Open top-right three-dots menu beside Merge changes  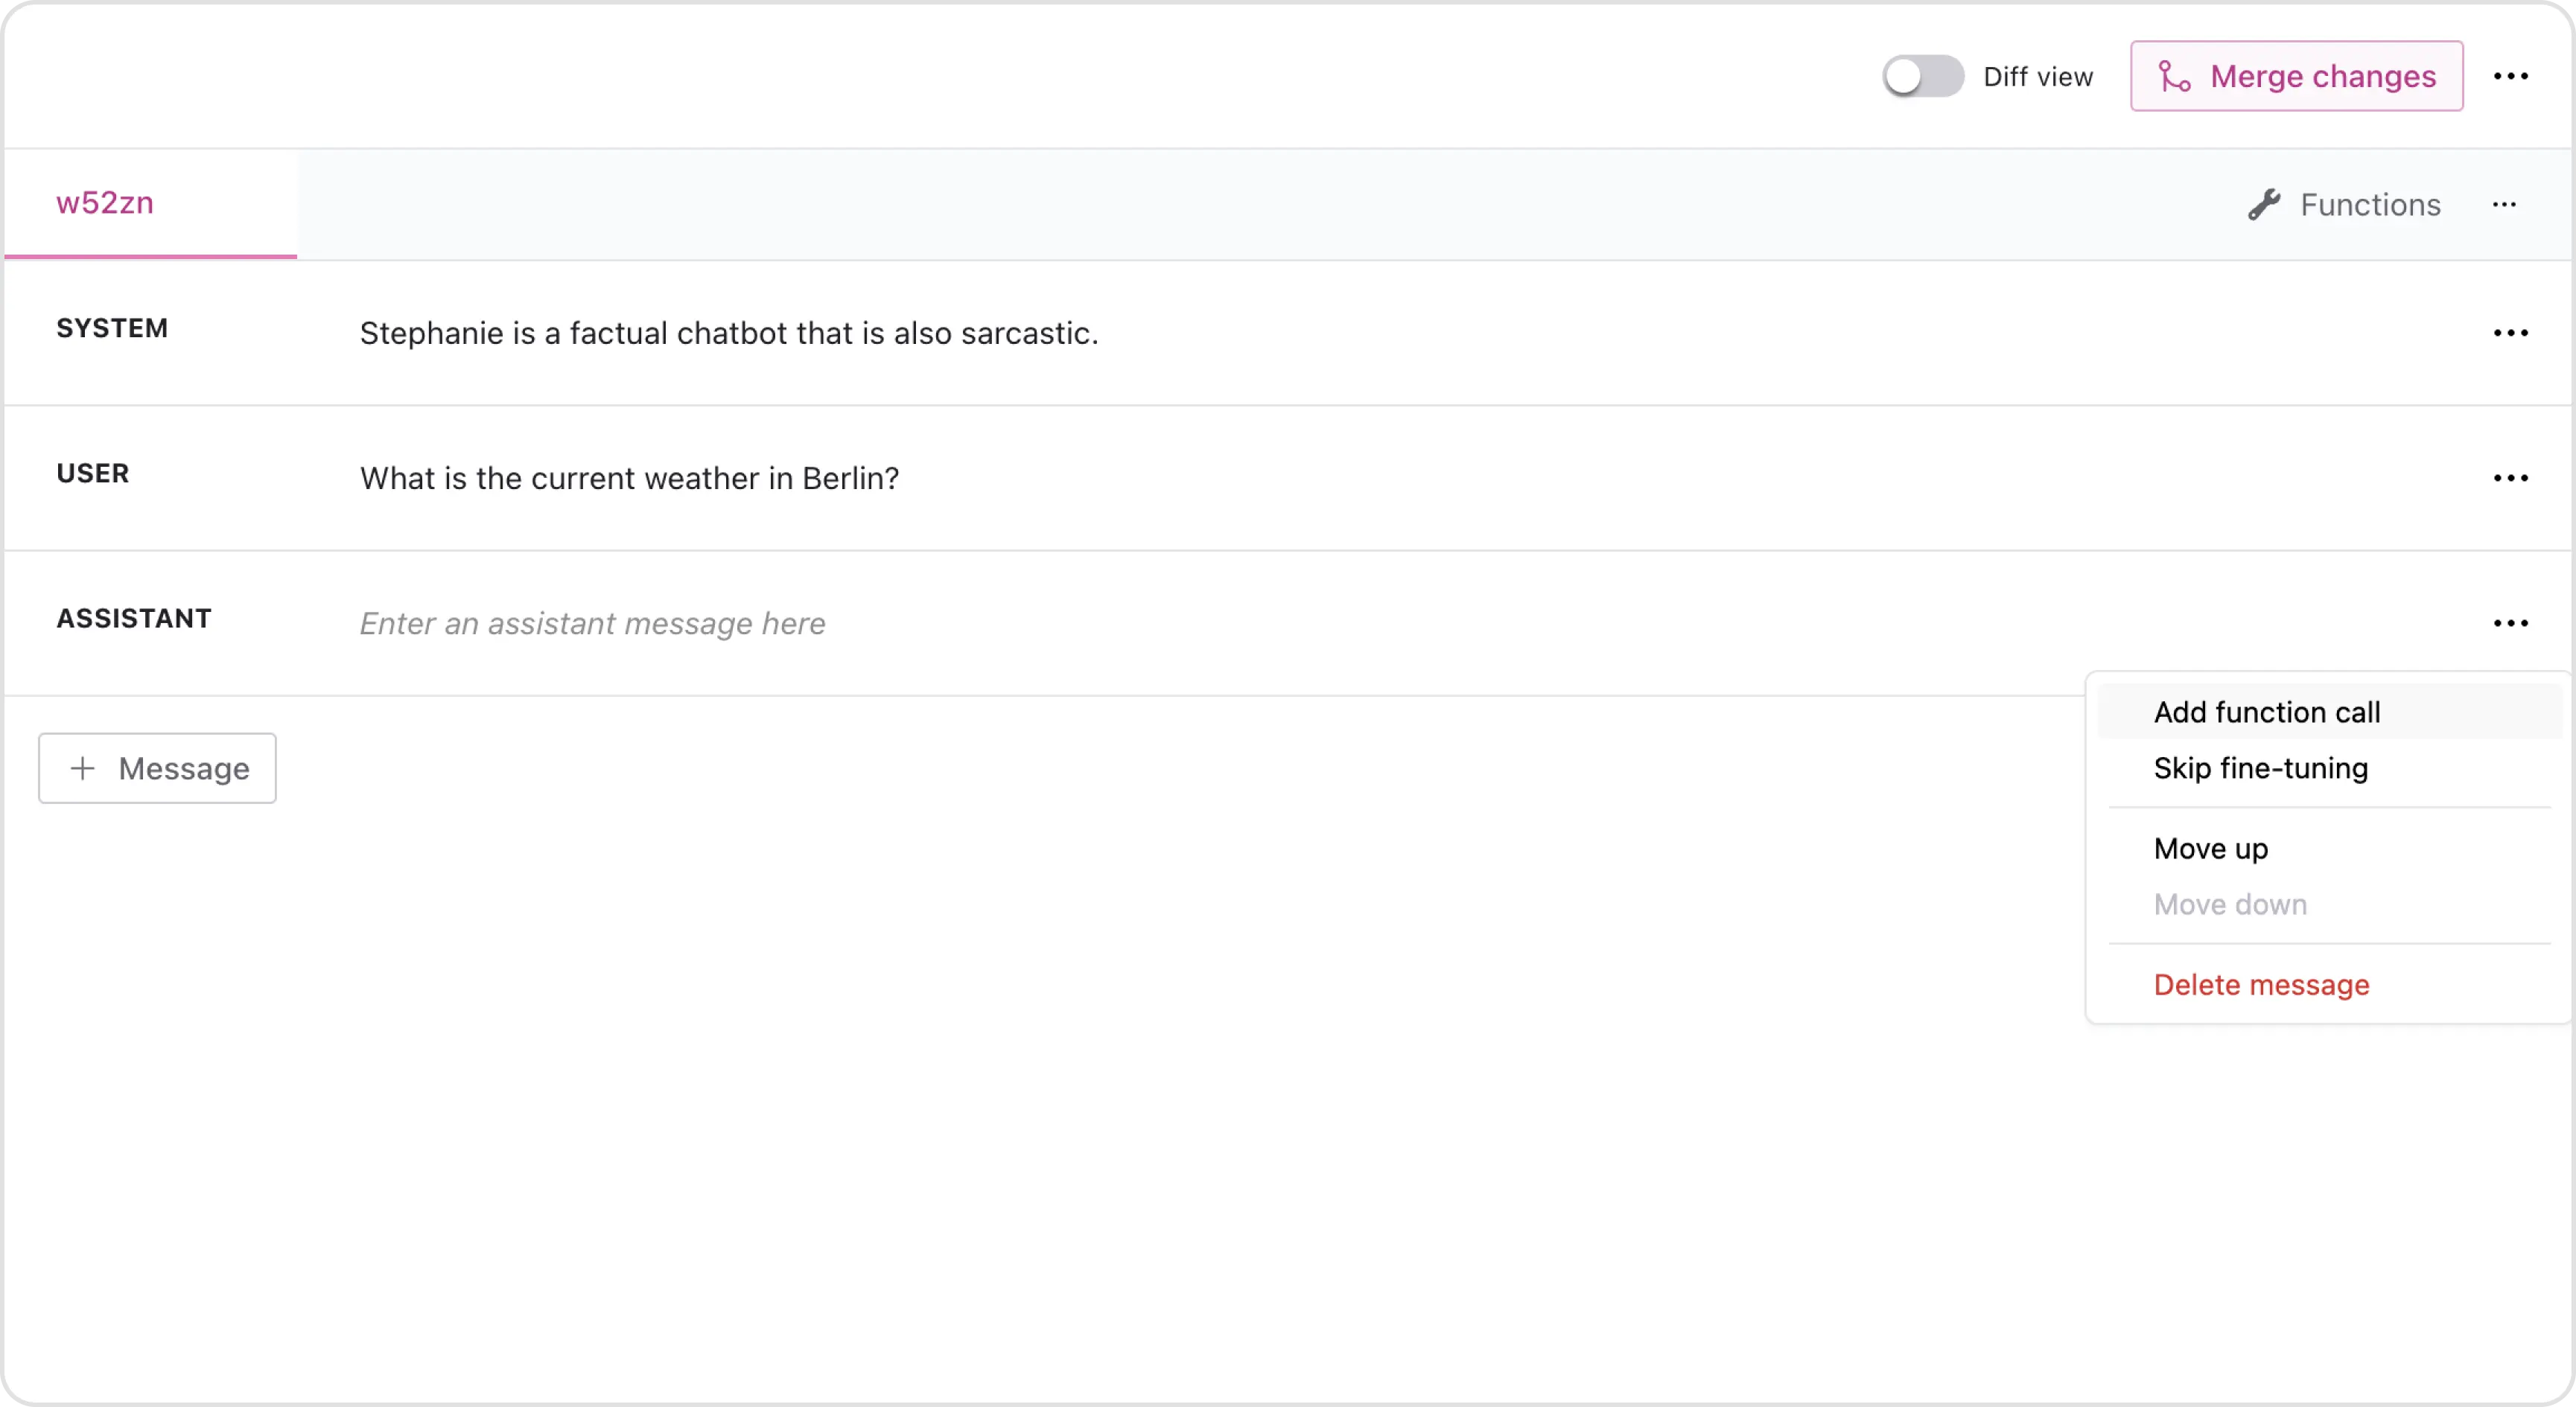2510,77
